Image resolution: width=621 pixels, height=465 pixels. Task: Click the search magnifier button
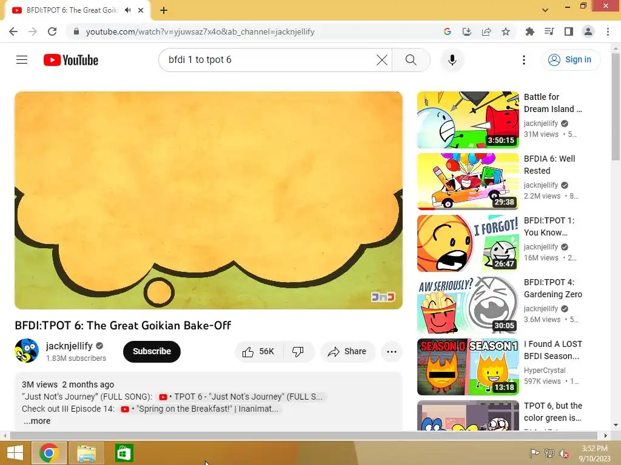pos(411,60)
